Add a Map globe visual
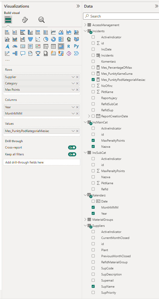 point(69,39)
